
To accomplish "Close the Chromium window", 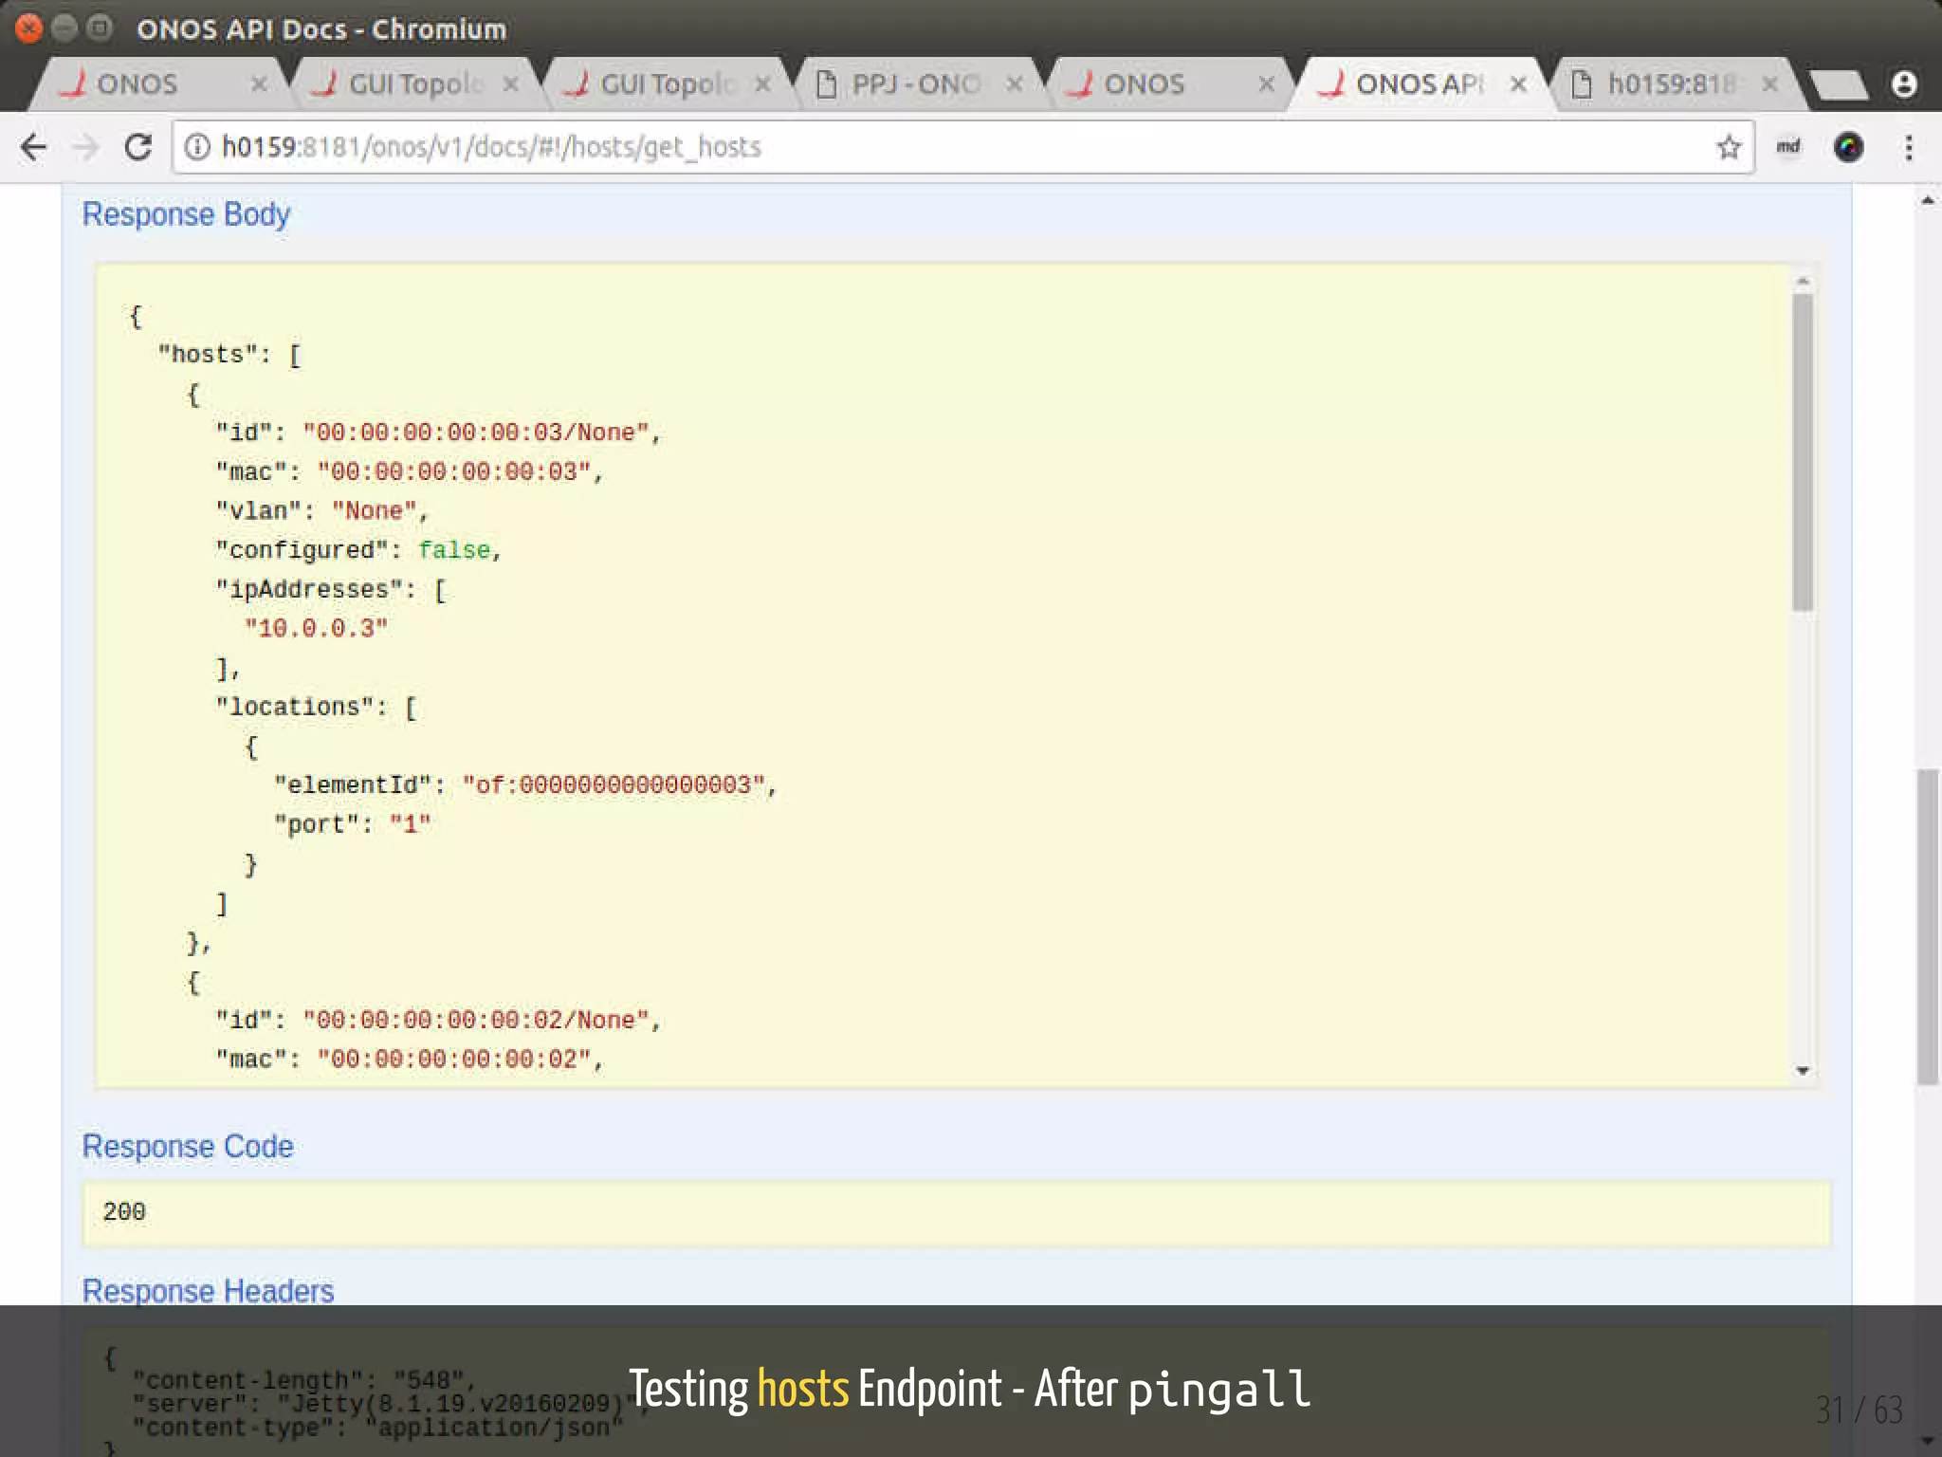I will 29,28.
